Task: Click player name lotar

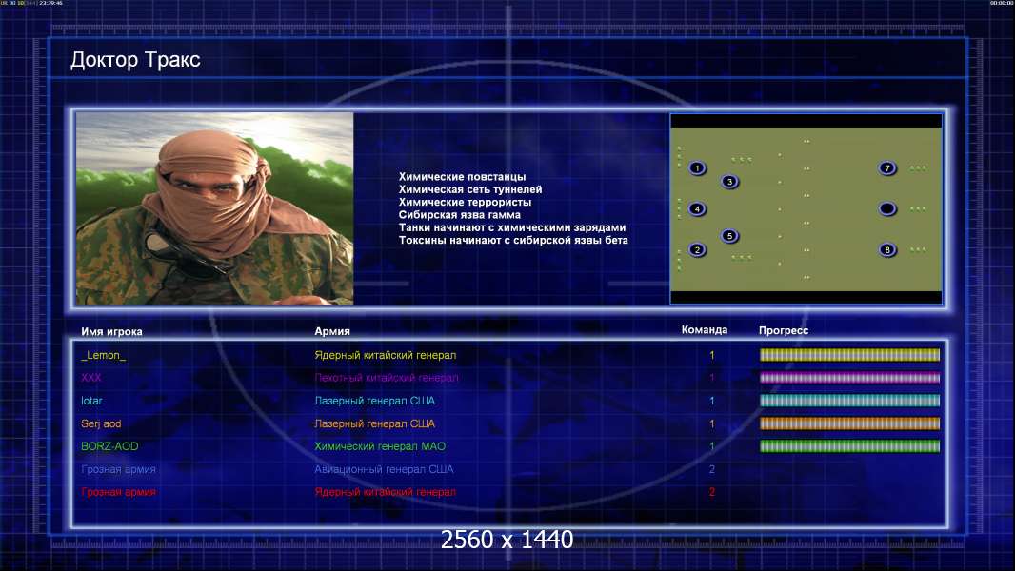Action: [92, 401]
